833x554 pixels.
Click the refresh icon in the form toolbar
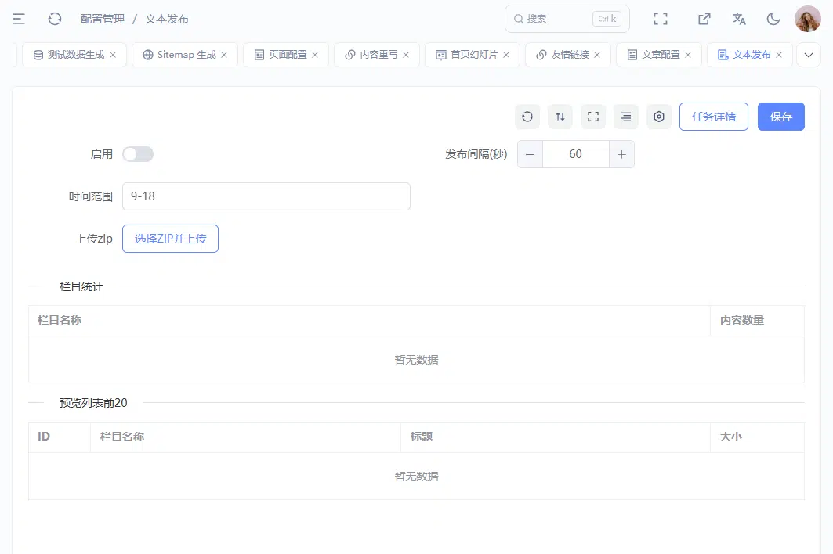pyautogui.click(x=527, y=117)
